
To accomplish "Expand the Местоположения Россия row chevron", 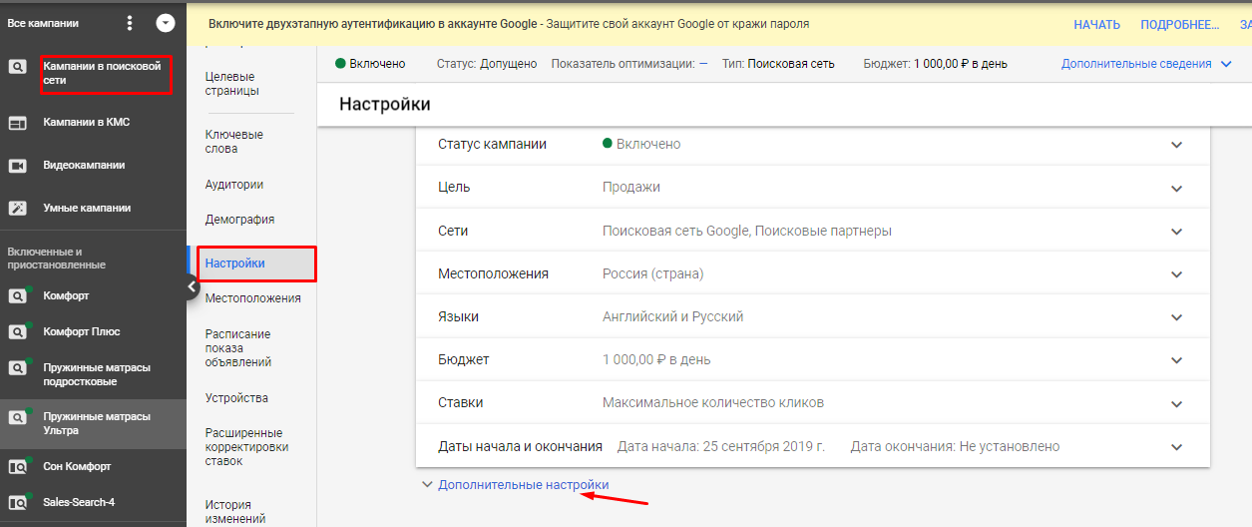I will click(x=1176, y=274).
